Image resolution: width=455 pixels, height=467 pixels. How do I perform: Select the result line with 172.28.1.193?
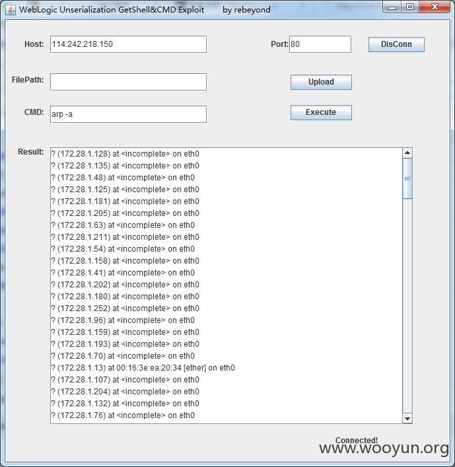(x=125, y=344)
